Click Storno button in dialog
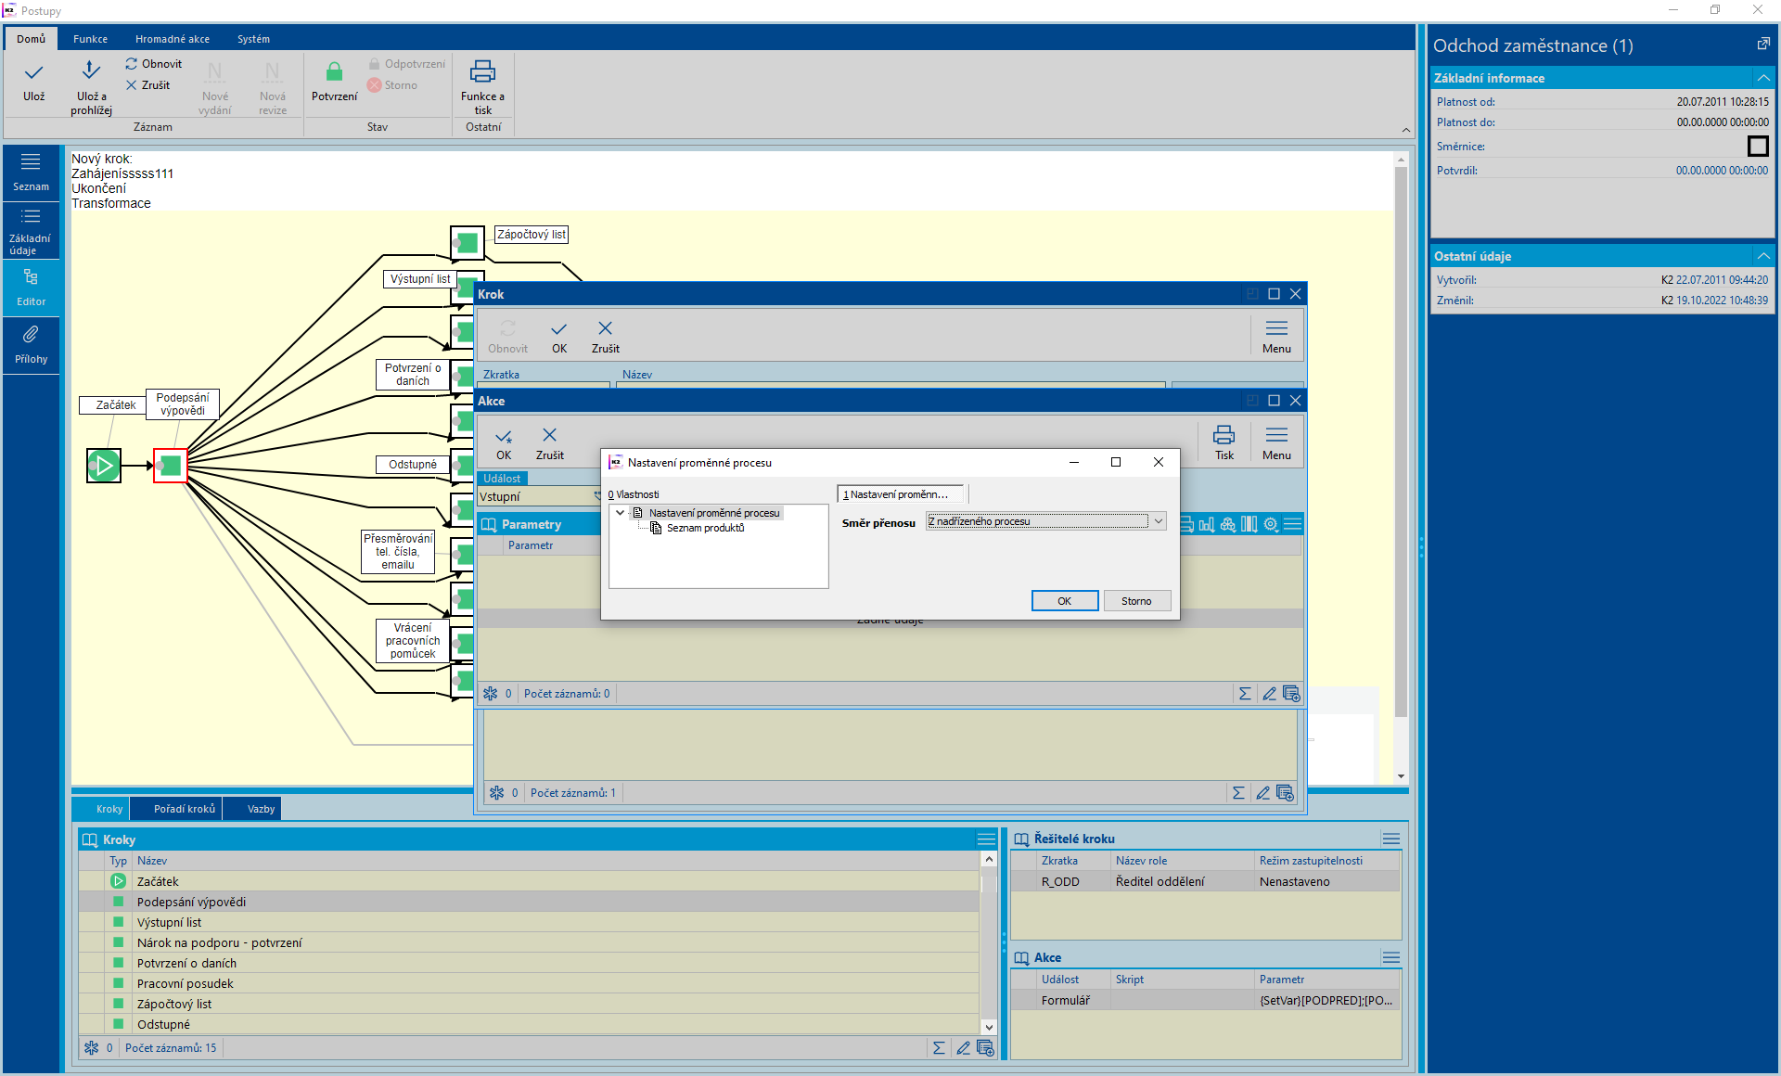Screen dimensions: 1781x1076 pyautogui.click(x=1135, y=601)
